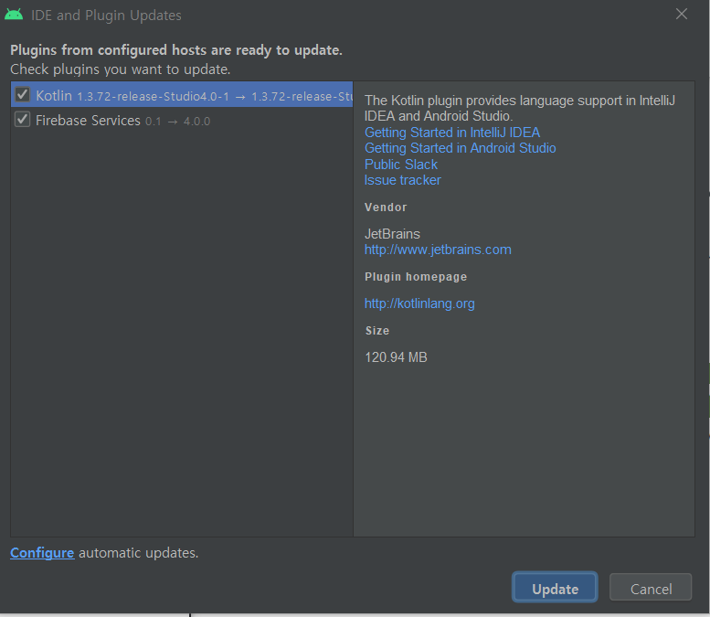Open Getting Started in Android Studio link
Screen dimensions: 710x617
[460, 148]
